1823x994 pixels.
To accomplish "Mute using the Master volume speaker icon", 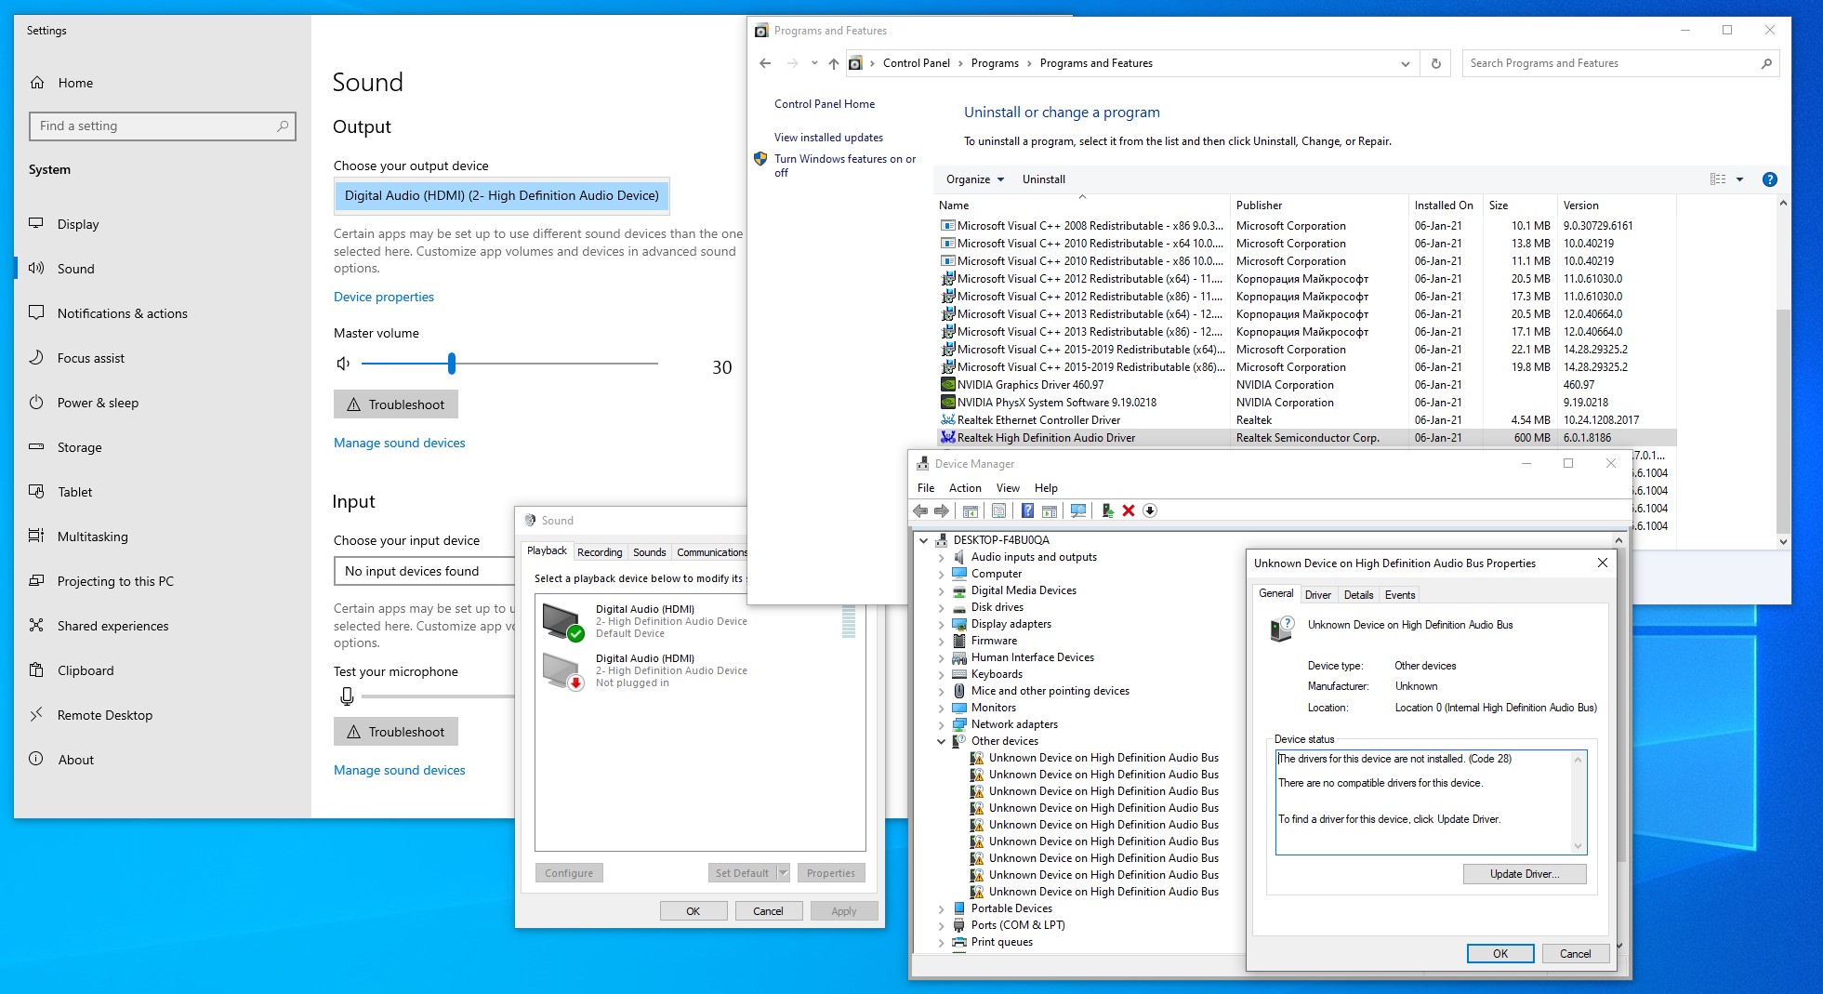I will click(x=343, y=364).
